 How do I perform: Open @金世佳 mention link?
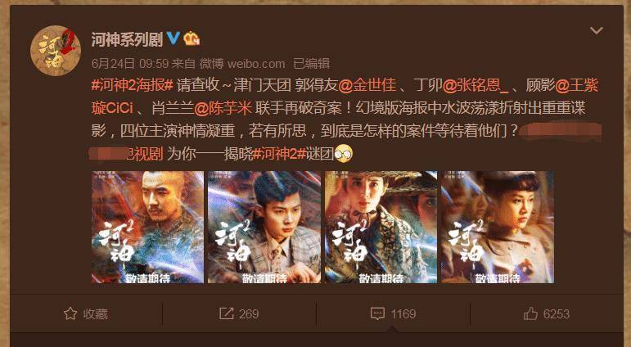(x=367, y=85)
